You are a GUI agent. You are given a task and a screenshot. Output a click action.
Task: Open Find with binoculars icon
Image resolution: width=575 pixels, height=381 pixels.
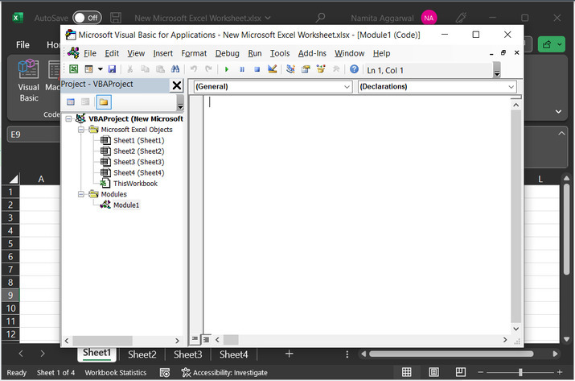[x=175, y=69]
